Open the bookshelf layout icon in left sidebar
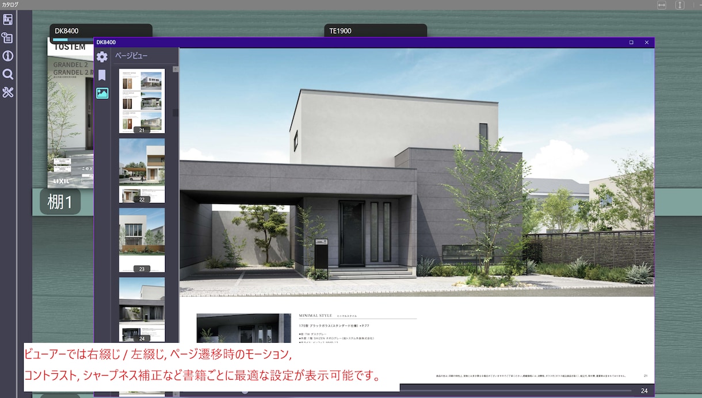This screenshot has height=398, width=702. click(7, 20)
